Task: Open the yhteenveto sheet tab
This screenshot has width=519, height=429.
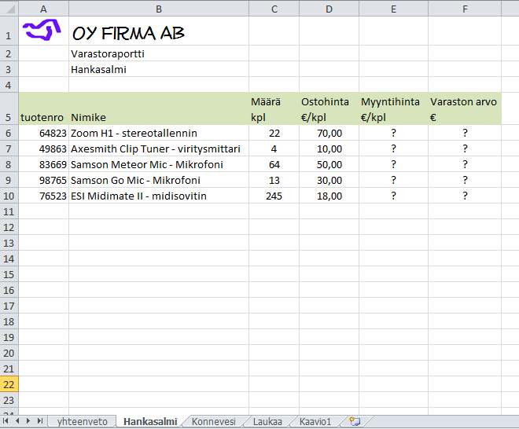Action: (82, 421)
